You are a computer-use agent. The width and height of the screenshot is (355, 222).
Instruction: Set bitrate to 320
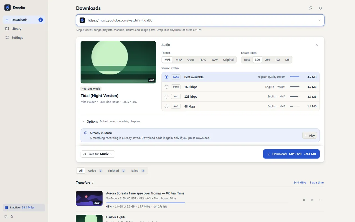tap(257, 60)
